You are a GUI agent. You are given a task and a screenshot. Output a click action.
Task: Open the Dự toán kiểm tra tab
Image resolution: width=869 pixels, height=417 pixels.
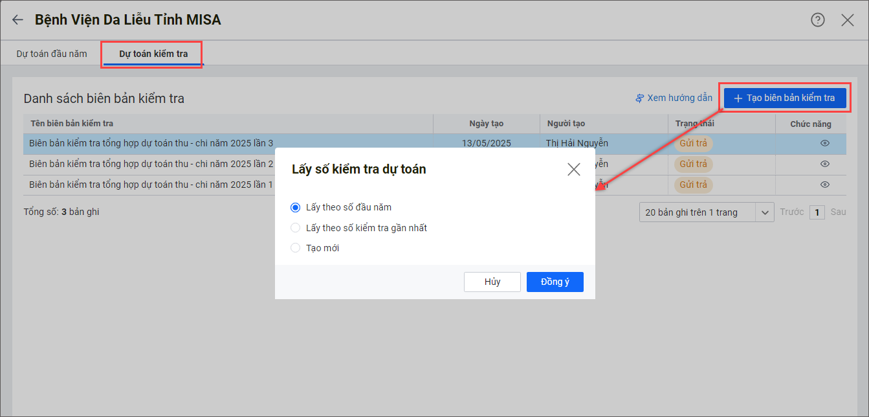point(153,54)
